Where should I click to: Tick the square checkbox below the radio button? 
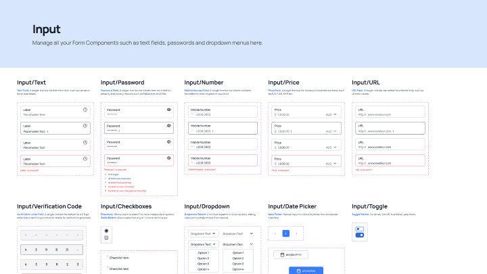click(x=106, y=237)
